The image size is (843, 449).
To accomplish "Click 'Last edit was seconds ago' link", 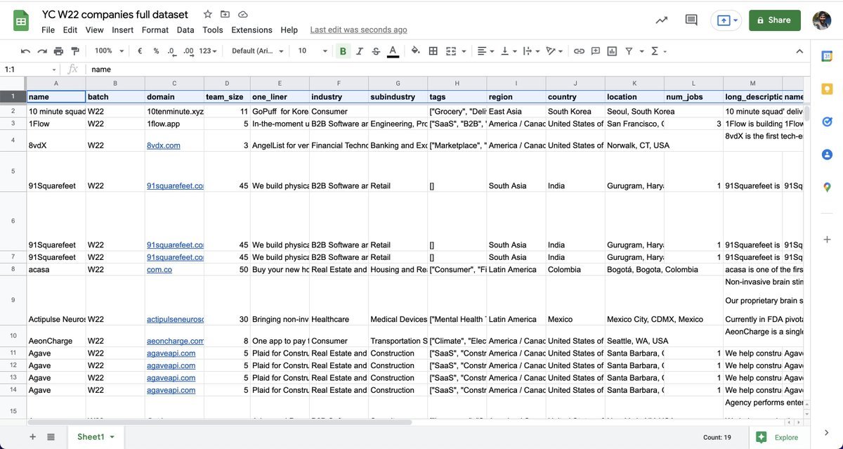I will (359, 30).
